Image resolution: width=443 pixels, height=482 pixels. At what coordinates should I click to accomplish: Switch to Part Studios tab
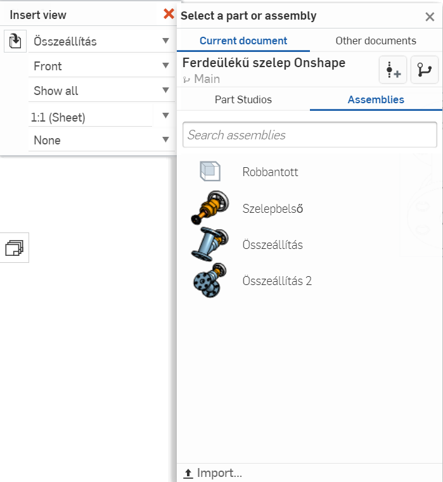(x=243, y=99)
